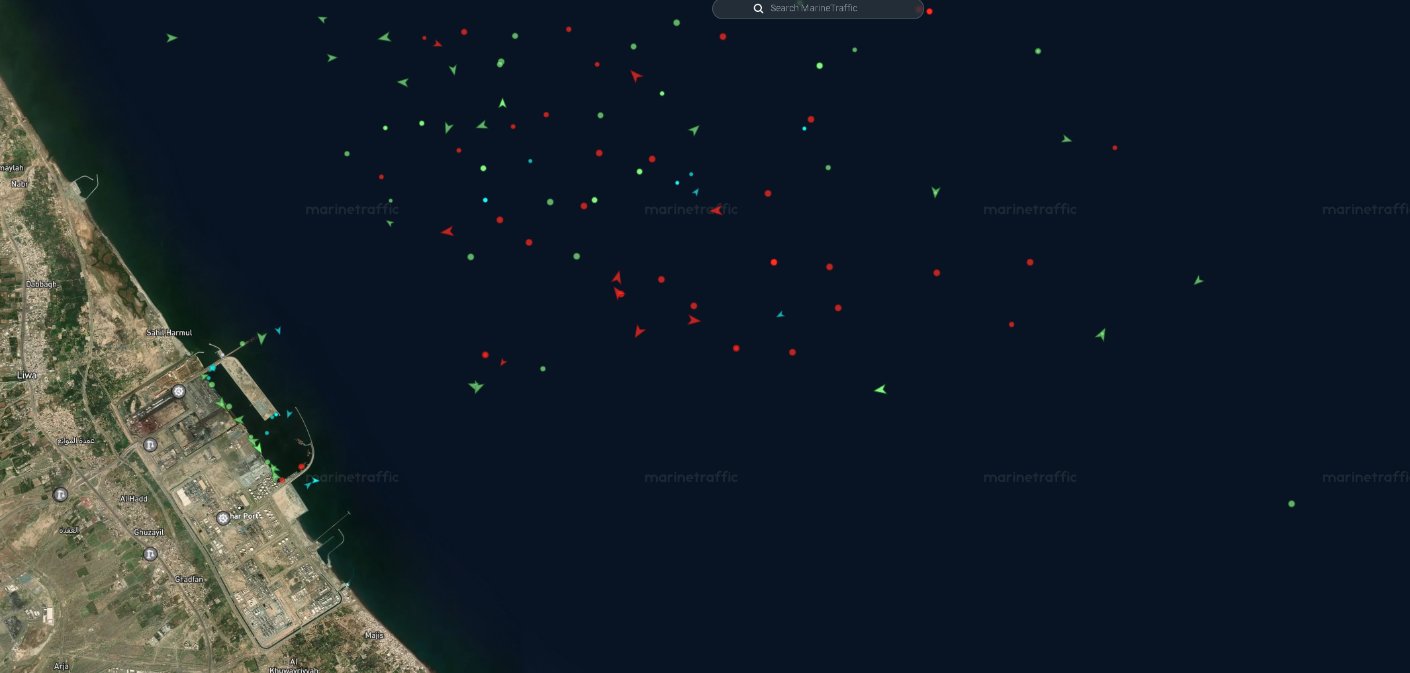Select the large green vessel arrow off the pier tip

pyautogui.click(x=262, y=338)
